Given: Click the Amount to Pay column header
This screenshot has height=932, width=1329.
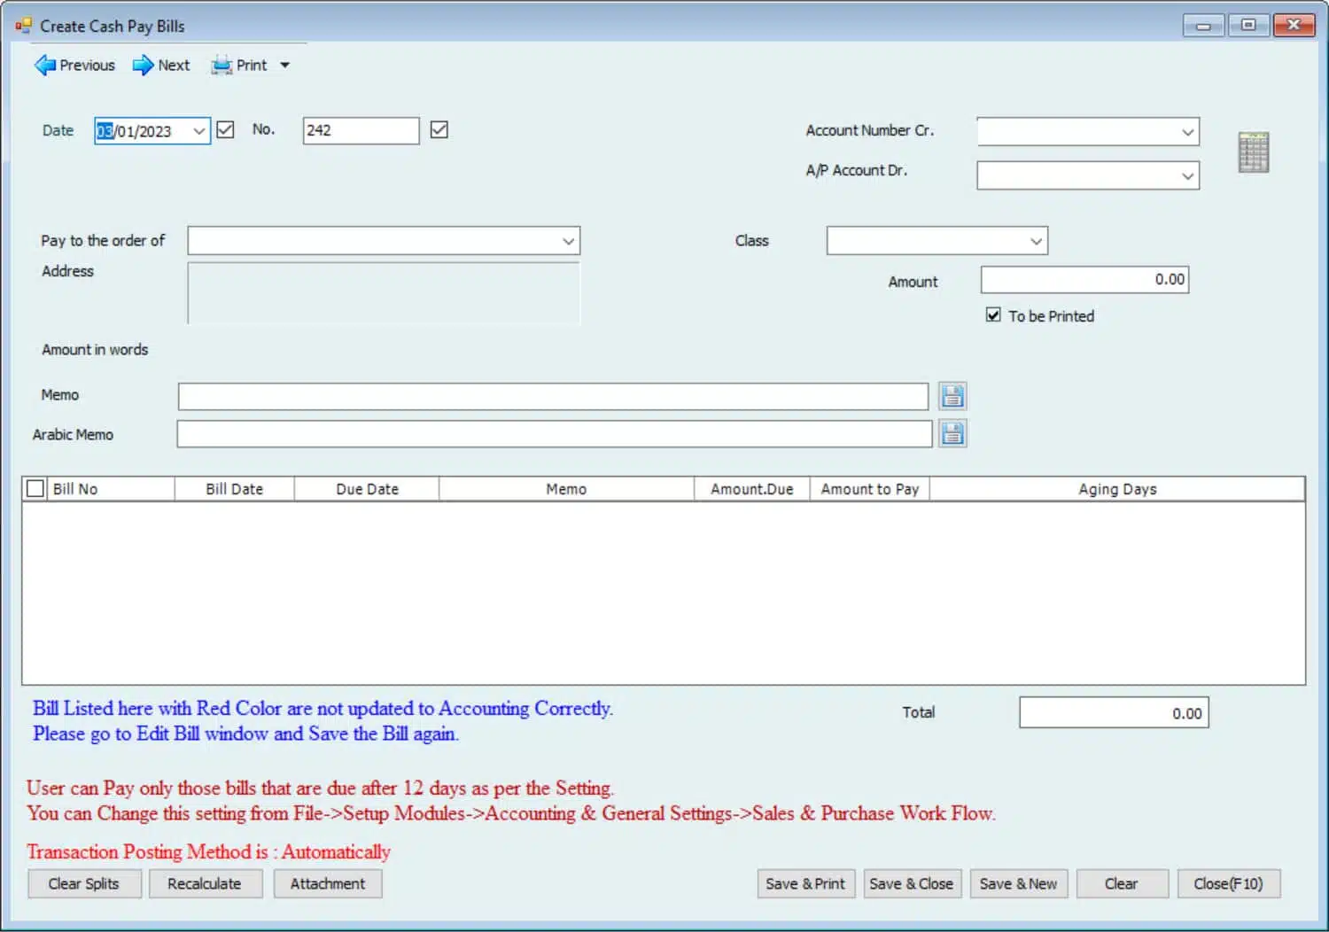Looking at the screenshot, I should pos(870,489).
